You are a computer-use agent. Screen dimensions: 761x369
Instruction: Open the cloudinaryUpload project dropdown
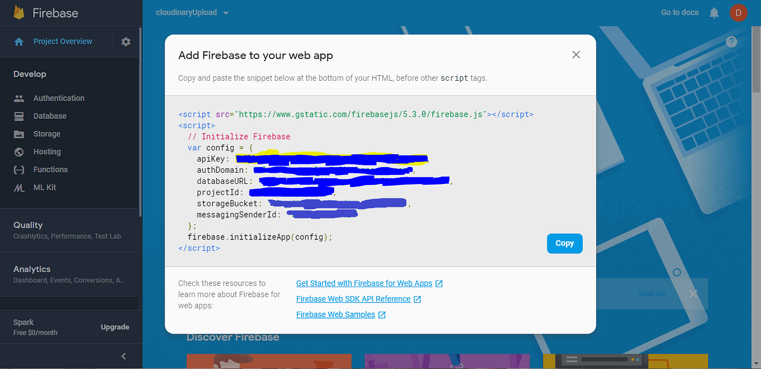[192, 12]
